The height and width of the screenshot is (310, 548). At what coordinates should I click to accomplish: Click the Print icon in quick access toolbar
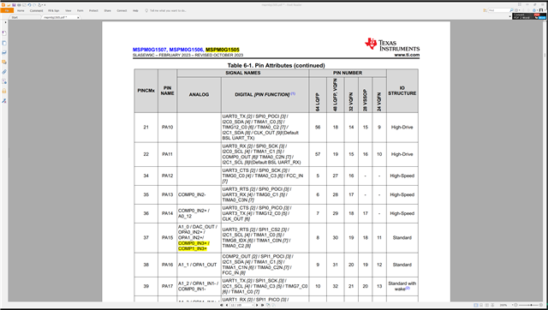tap(19, 5)
